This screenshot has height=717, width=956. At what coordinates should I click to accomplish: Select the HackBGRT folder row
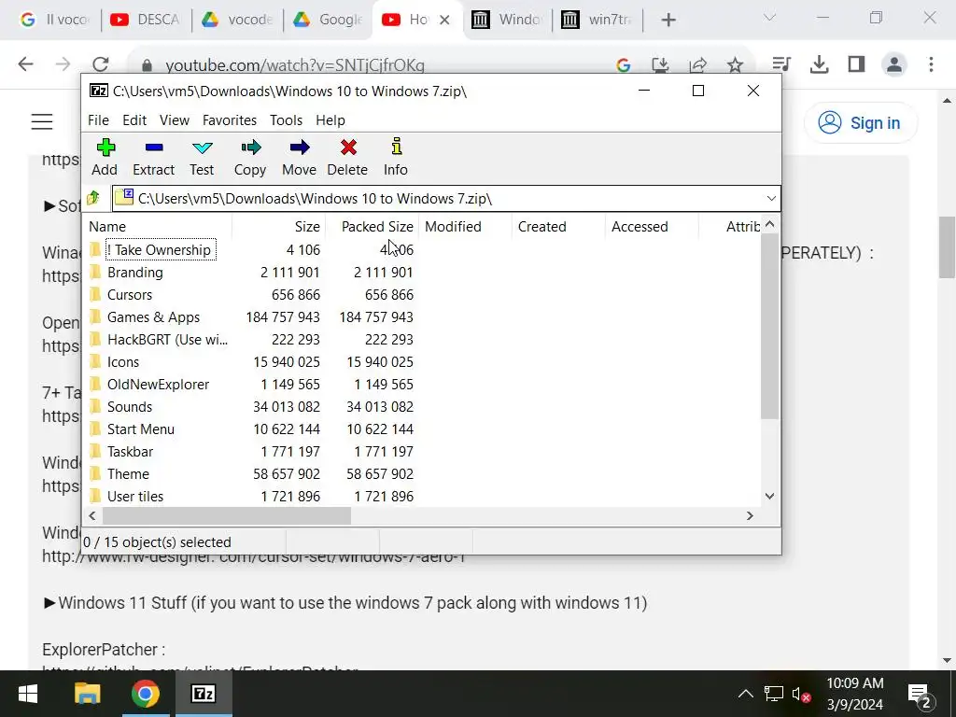[251, 340]
